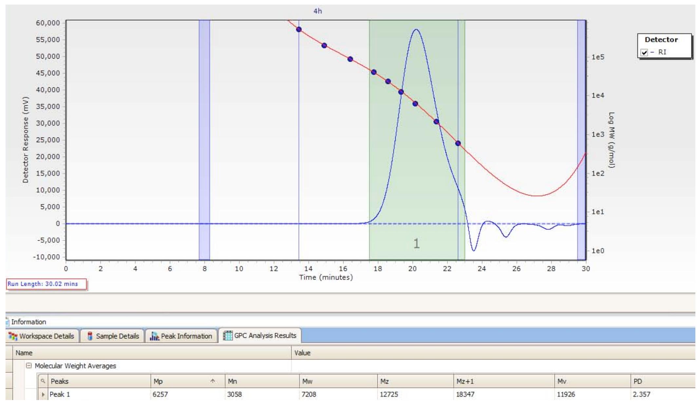
Task: Sort by the PD column header
Action: click(x=637, y=381)
